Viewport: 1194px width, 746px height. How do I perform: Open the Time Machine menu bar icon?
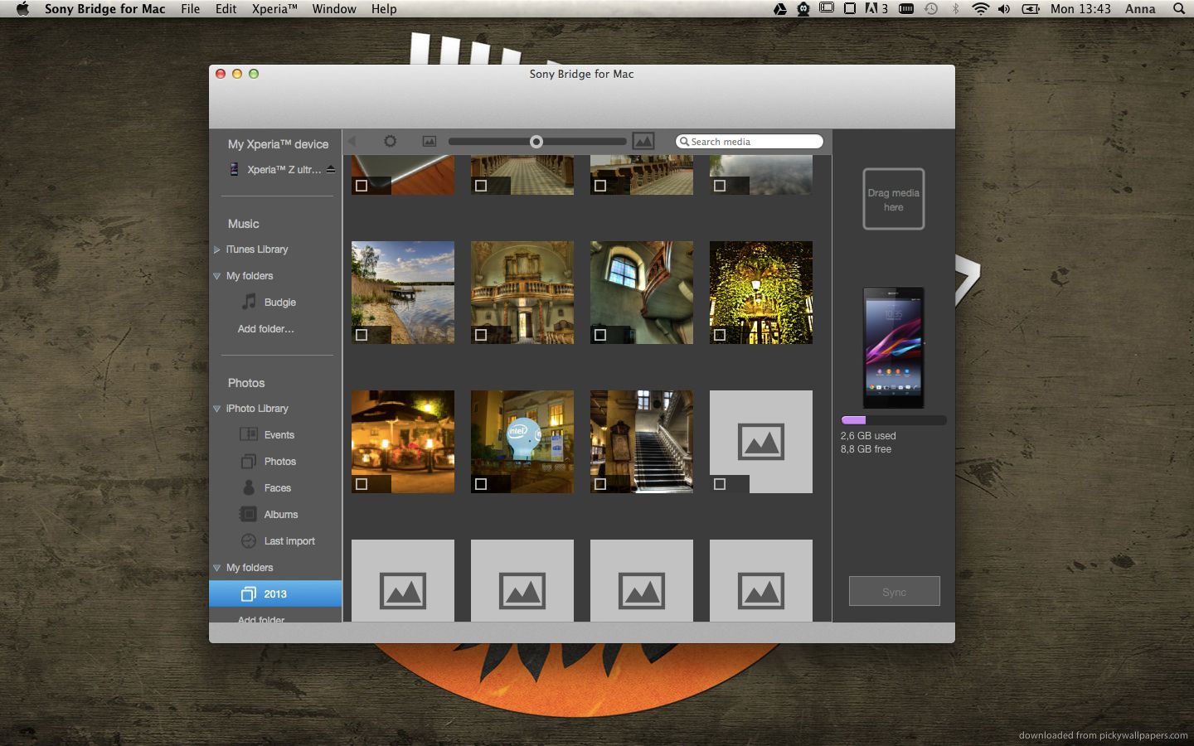point(931,9)
